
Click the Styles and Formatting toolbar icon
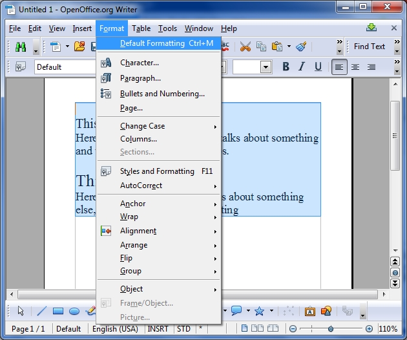pos(21,67)
